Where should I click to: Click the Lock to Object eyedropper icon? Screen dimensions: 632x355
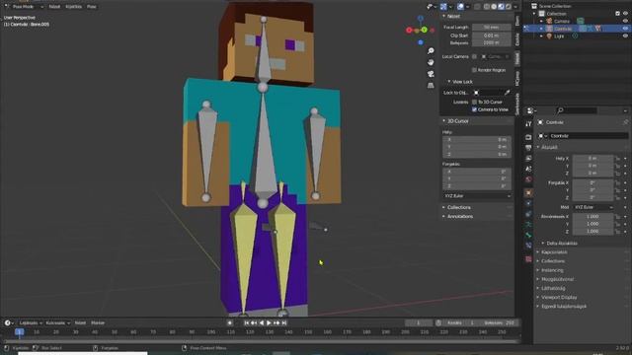(x=507, y=93)
